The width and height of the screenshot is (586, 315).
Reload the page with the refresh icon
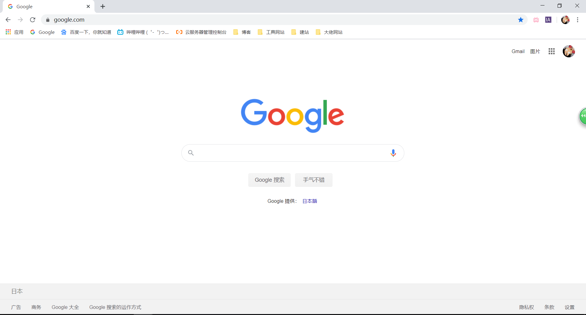click(x=33, y=20)
